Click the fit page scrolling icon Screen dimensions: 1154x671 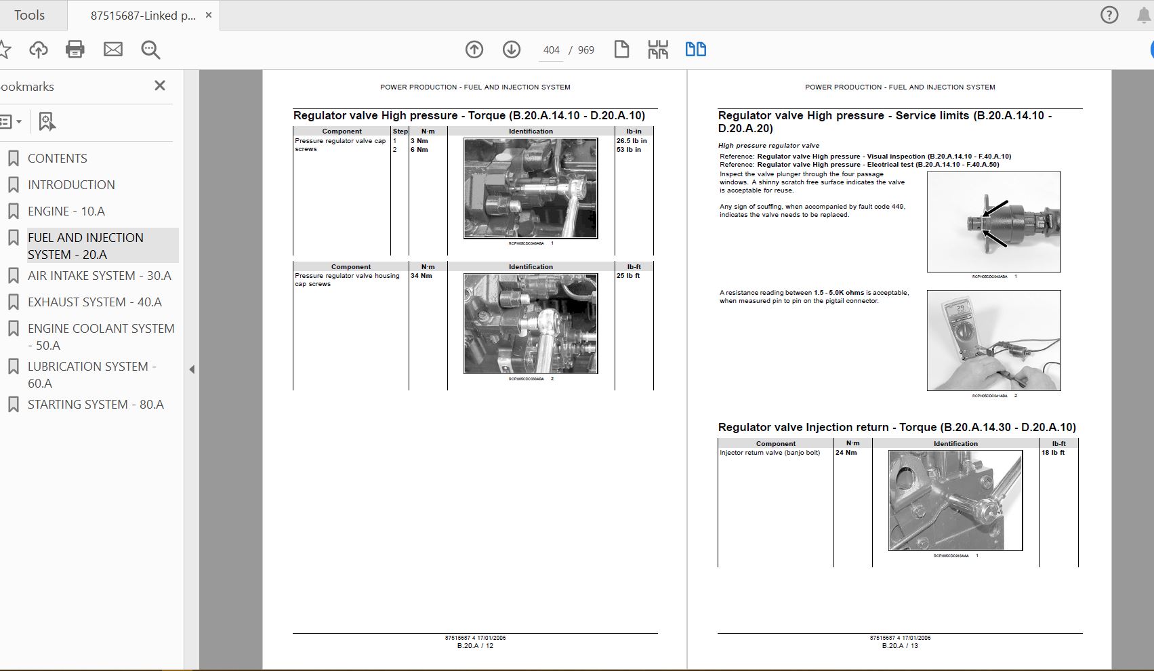(658, 49)
